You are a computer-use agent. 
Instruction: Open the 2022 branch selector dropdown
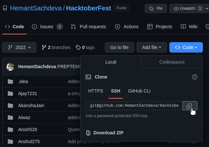click(x=19, y=47)
